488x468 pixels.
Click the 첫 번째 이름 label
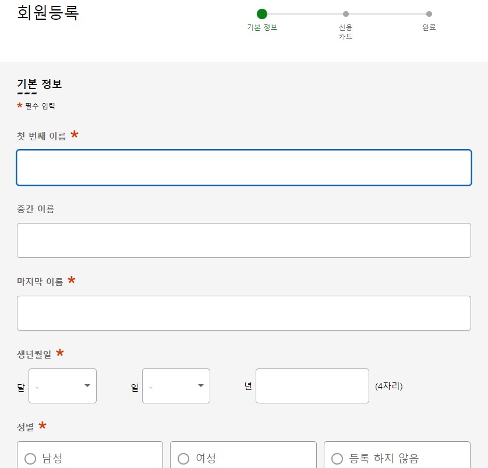(41, 136)
